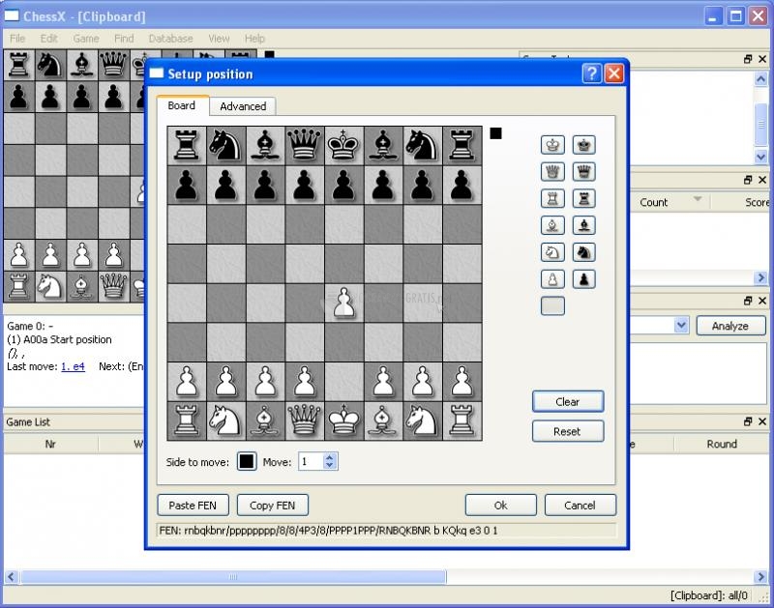This screenshot has width=774, height=608.
Task: Click the black bishop on c8
Action: pos(265,145)
